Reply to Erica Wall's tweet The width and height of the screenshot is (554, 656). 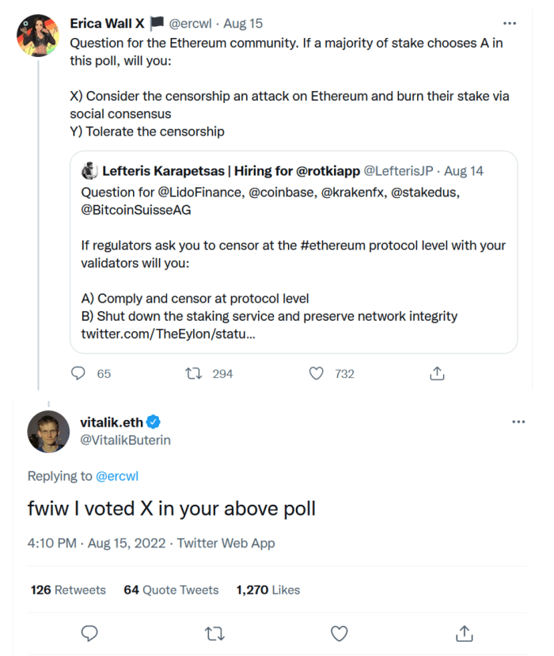pyautogui.click(x=78, y=373)
